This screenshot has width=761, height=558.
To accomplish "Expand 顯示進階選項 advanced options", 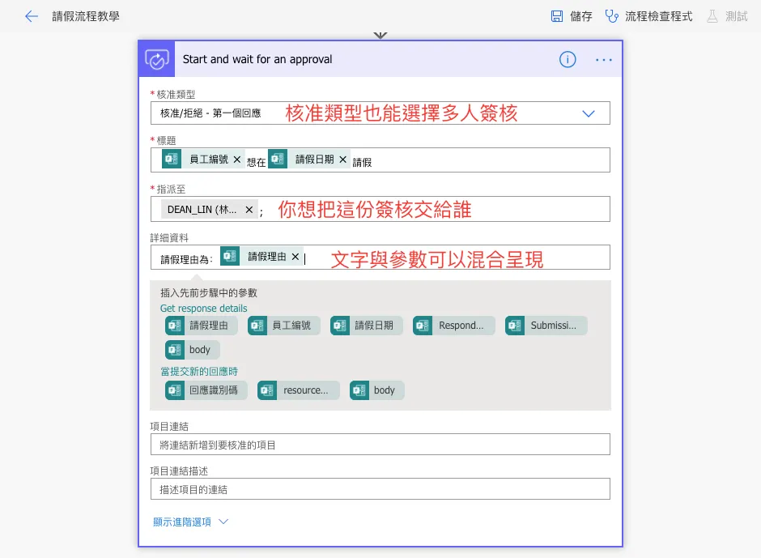I will pyautogui.click(x=191, y=522).
